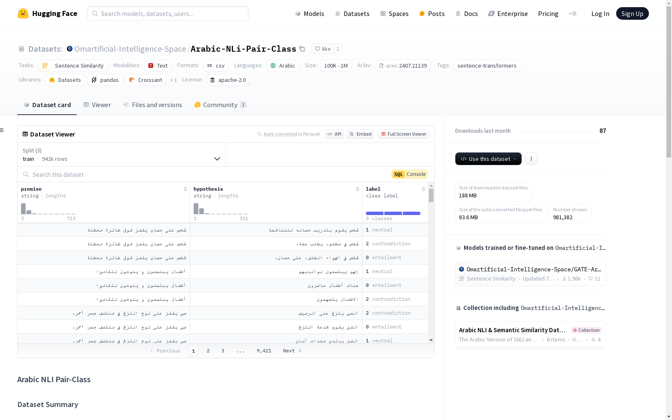Switch to the Viewer tab
Viewport: 672px width, 420px height.
pos(97,105)
